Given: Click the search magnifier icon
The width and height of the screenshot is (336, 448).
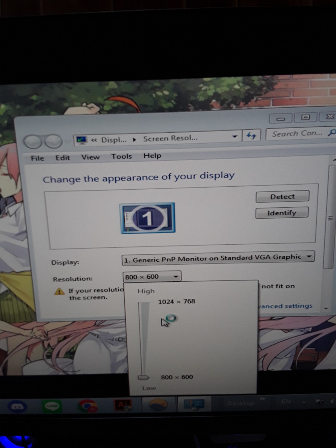Looking at the screenshot, I should click(x=331, y=132).
